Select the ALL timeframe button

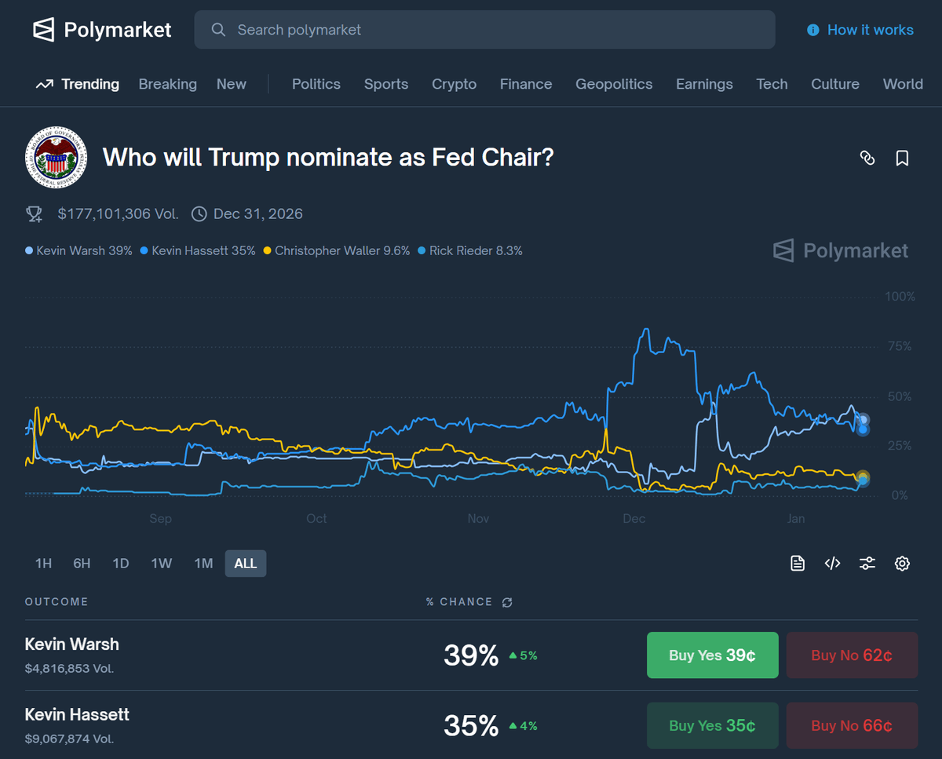click(246, 564)
